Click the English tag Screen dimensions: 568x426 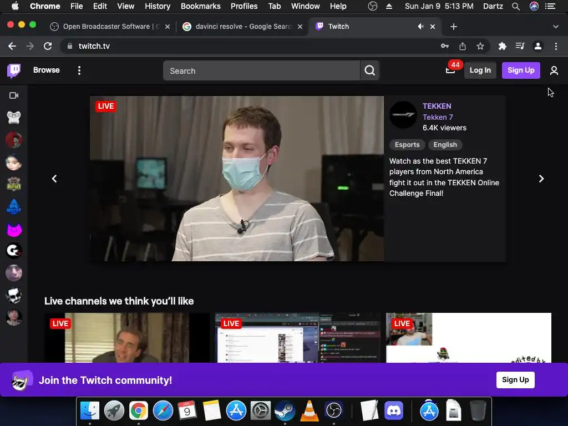click(x=445, y=145)
